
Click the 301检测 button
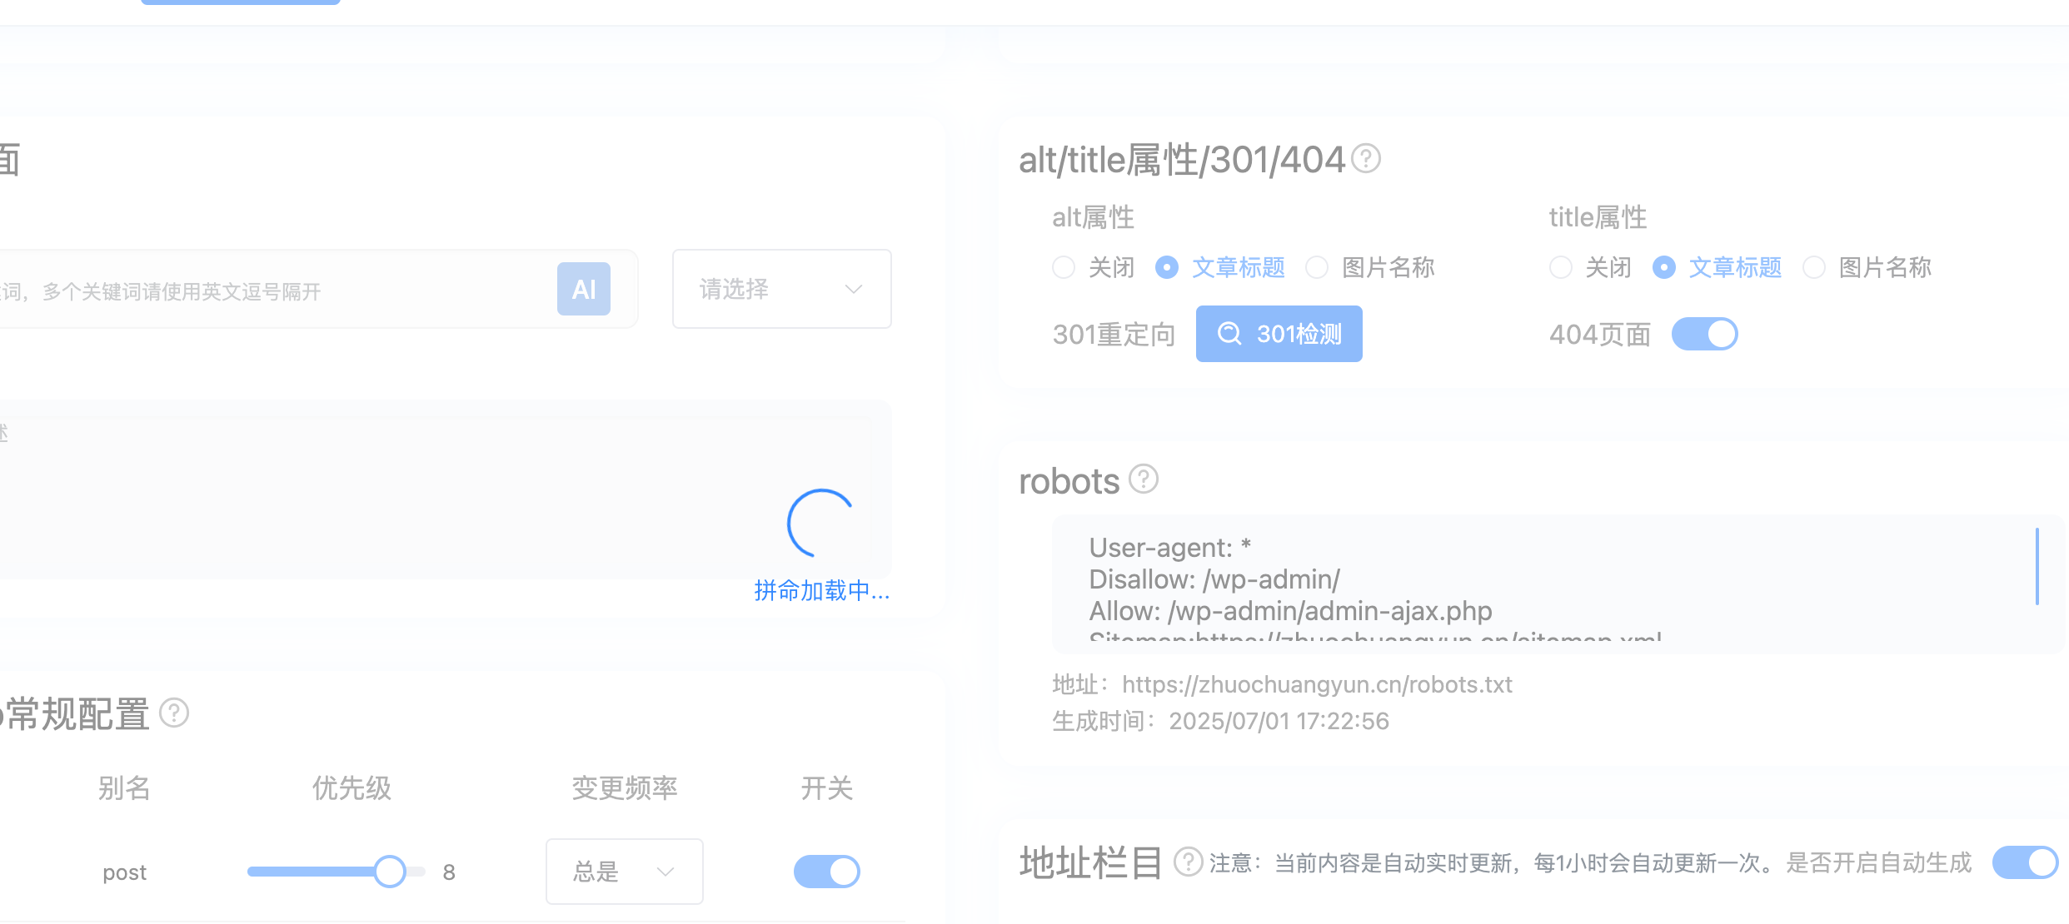coord(1279,334)
